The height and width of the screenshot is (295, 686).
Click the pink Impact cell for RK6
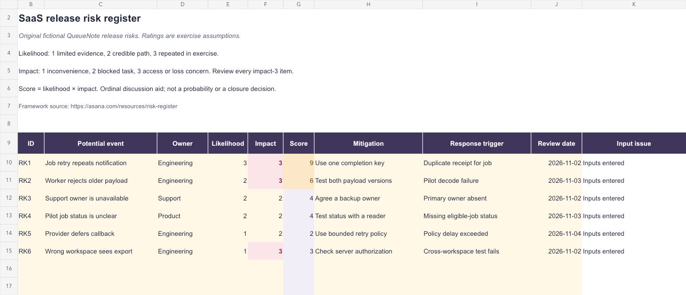point(266,251)
